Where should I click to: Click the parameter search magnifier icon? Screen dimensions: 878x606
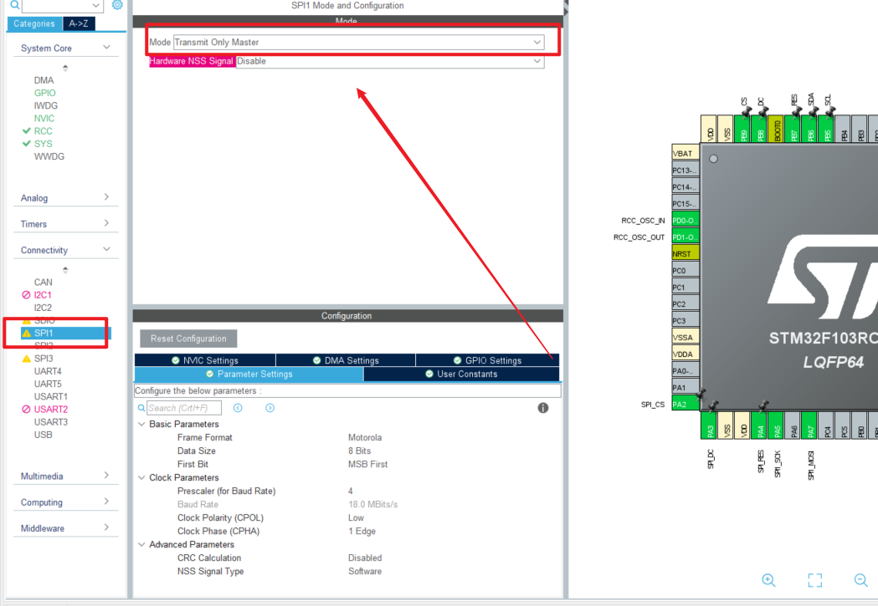141,408
